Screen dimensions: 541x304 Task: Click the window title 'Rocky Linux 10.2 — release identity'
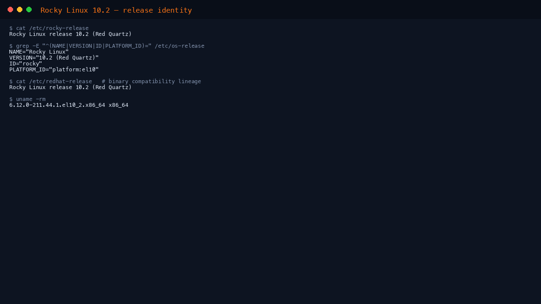coord(116,10)
